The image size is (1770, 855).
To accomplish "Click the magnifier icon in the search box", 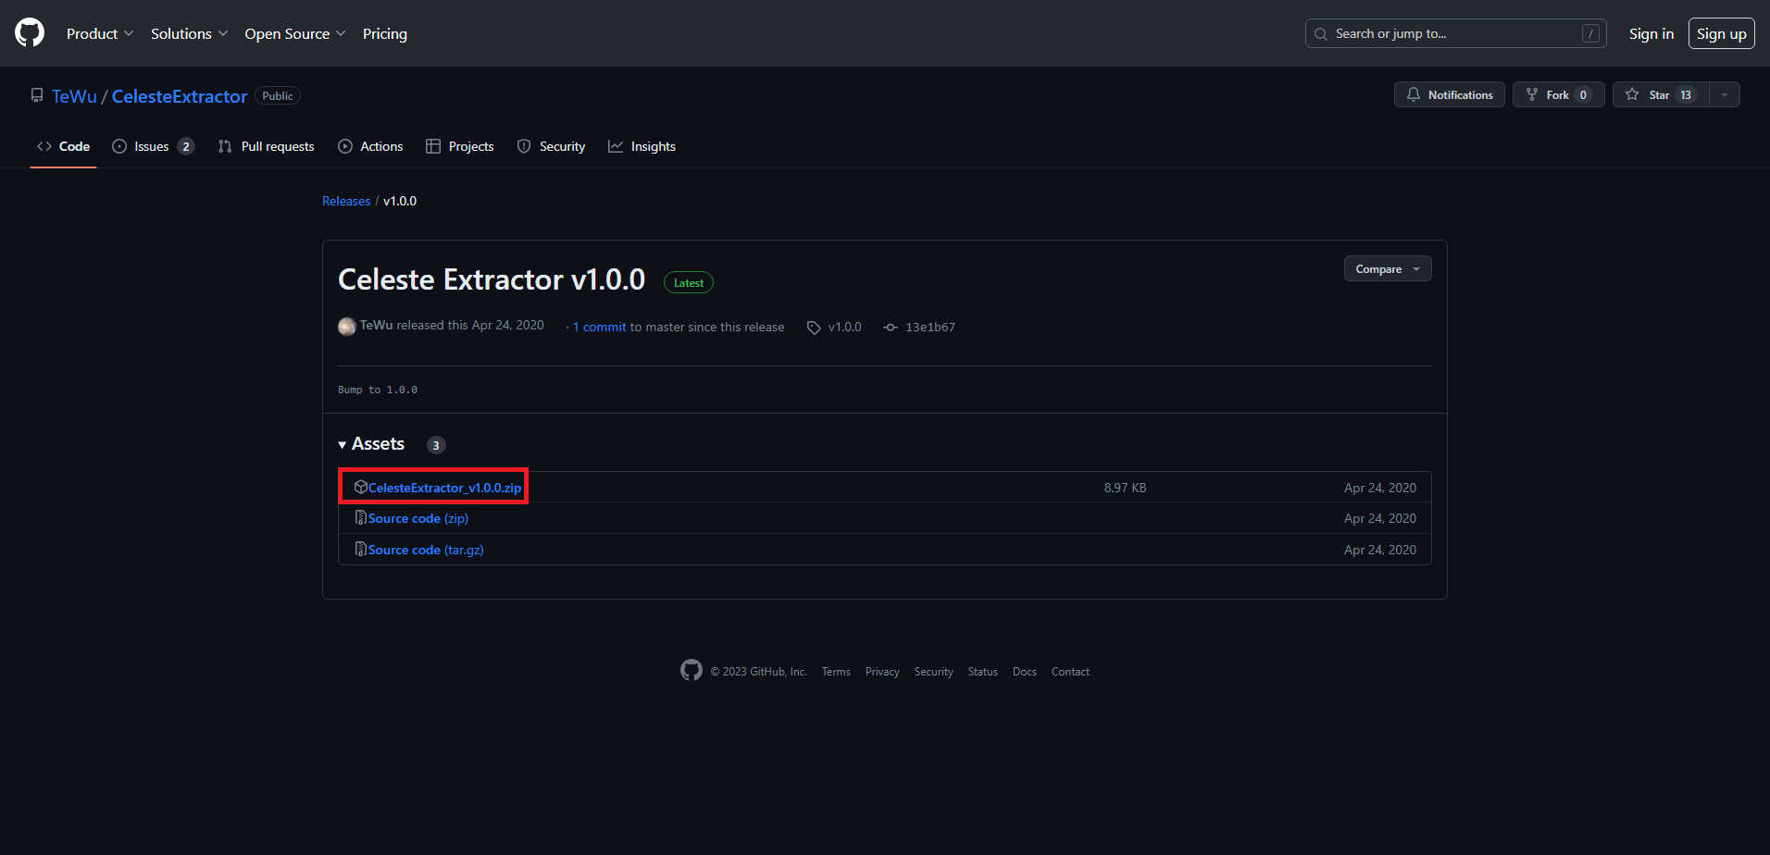I will click(x=1321, y=34).
